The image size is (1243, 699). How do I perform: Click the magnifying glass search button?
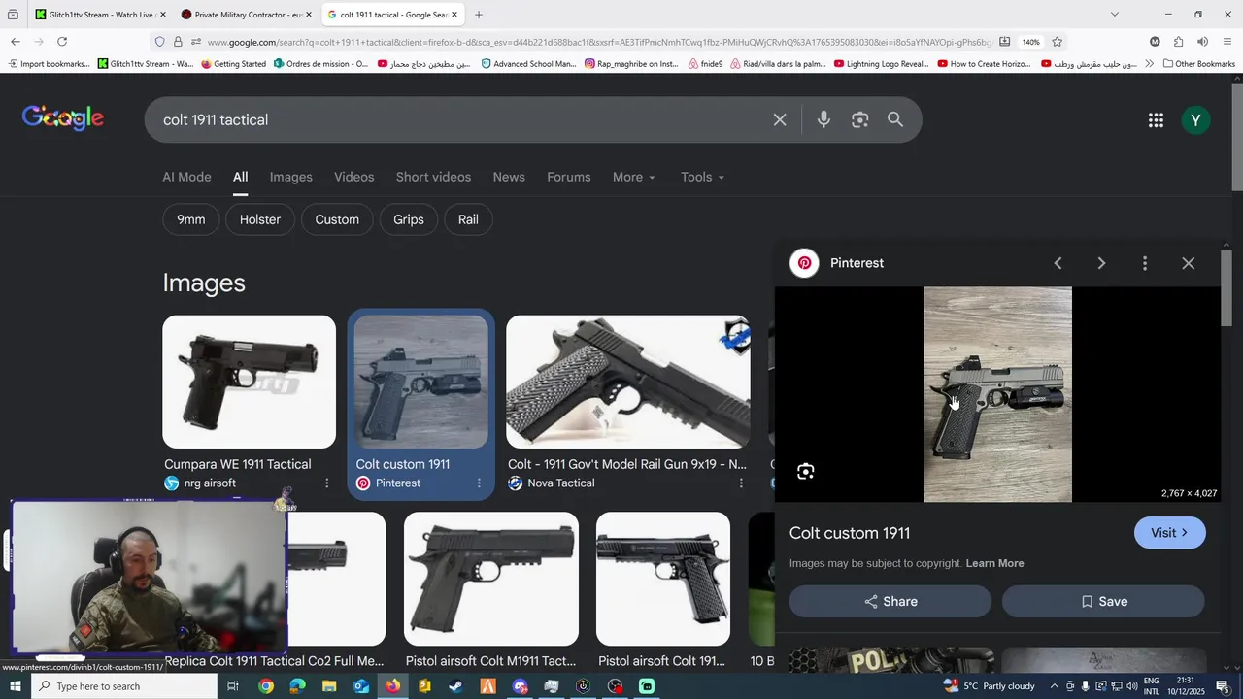[895, 119]
